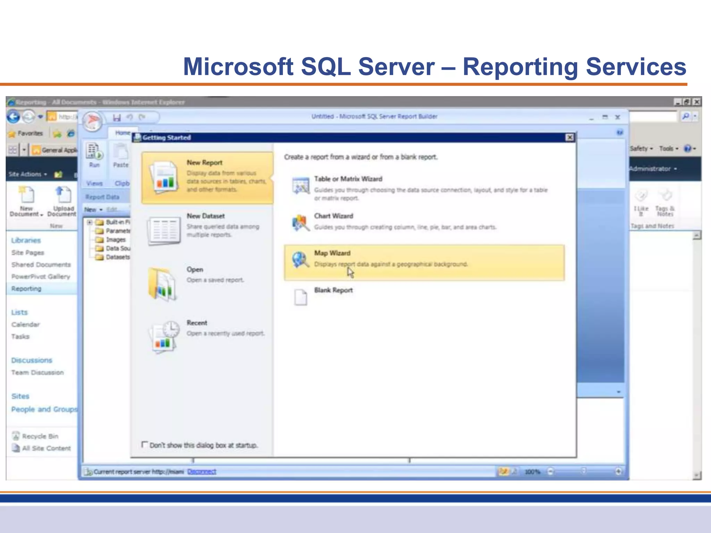The width and height of the screenshot is (711, 533).
Task: Open the Calendar list
Action: pos(25,324)
